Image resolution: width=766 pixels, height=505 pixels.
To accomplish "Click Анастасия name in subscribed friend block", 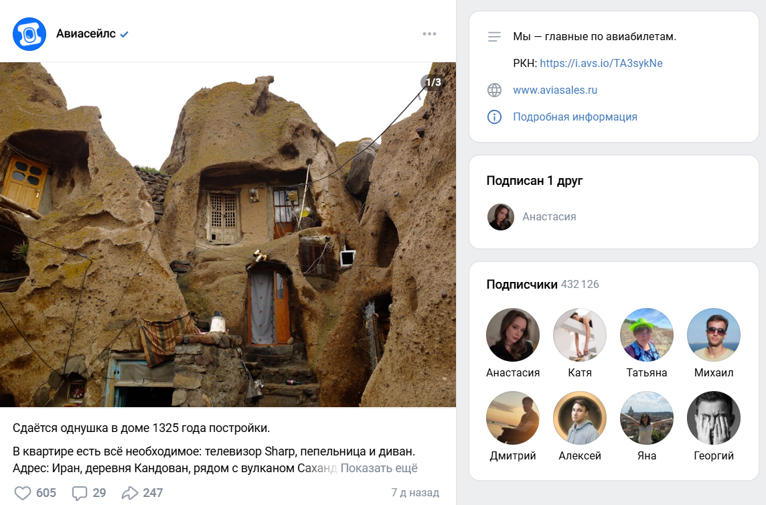I will [549, 216].
